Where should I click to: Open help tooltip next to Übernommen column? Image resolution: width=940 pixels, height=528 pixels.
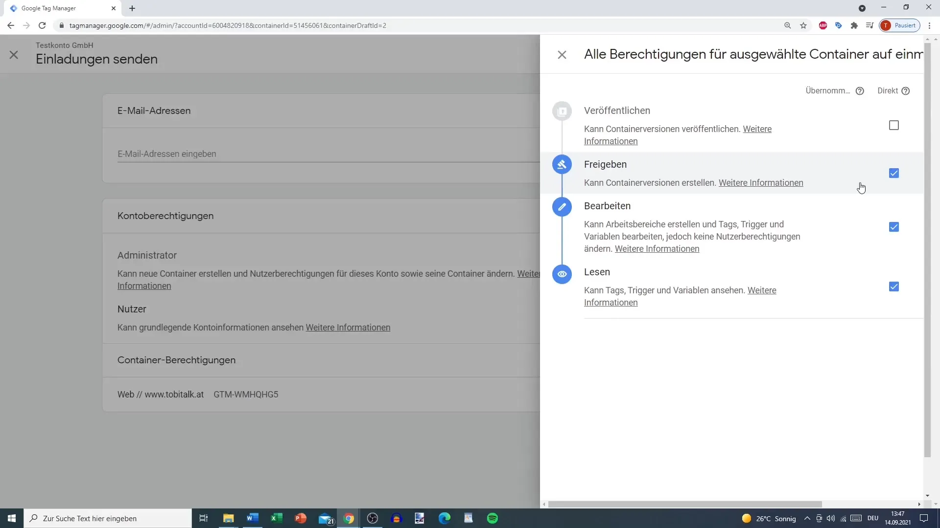click(860, 91)
